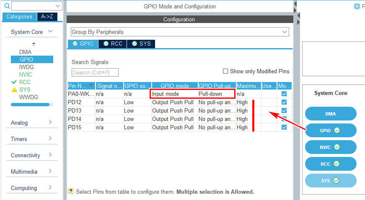
Task: Click the collapse arrow above DMA
Action: click(x=34, y=44)
